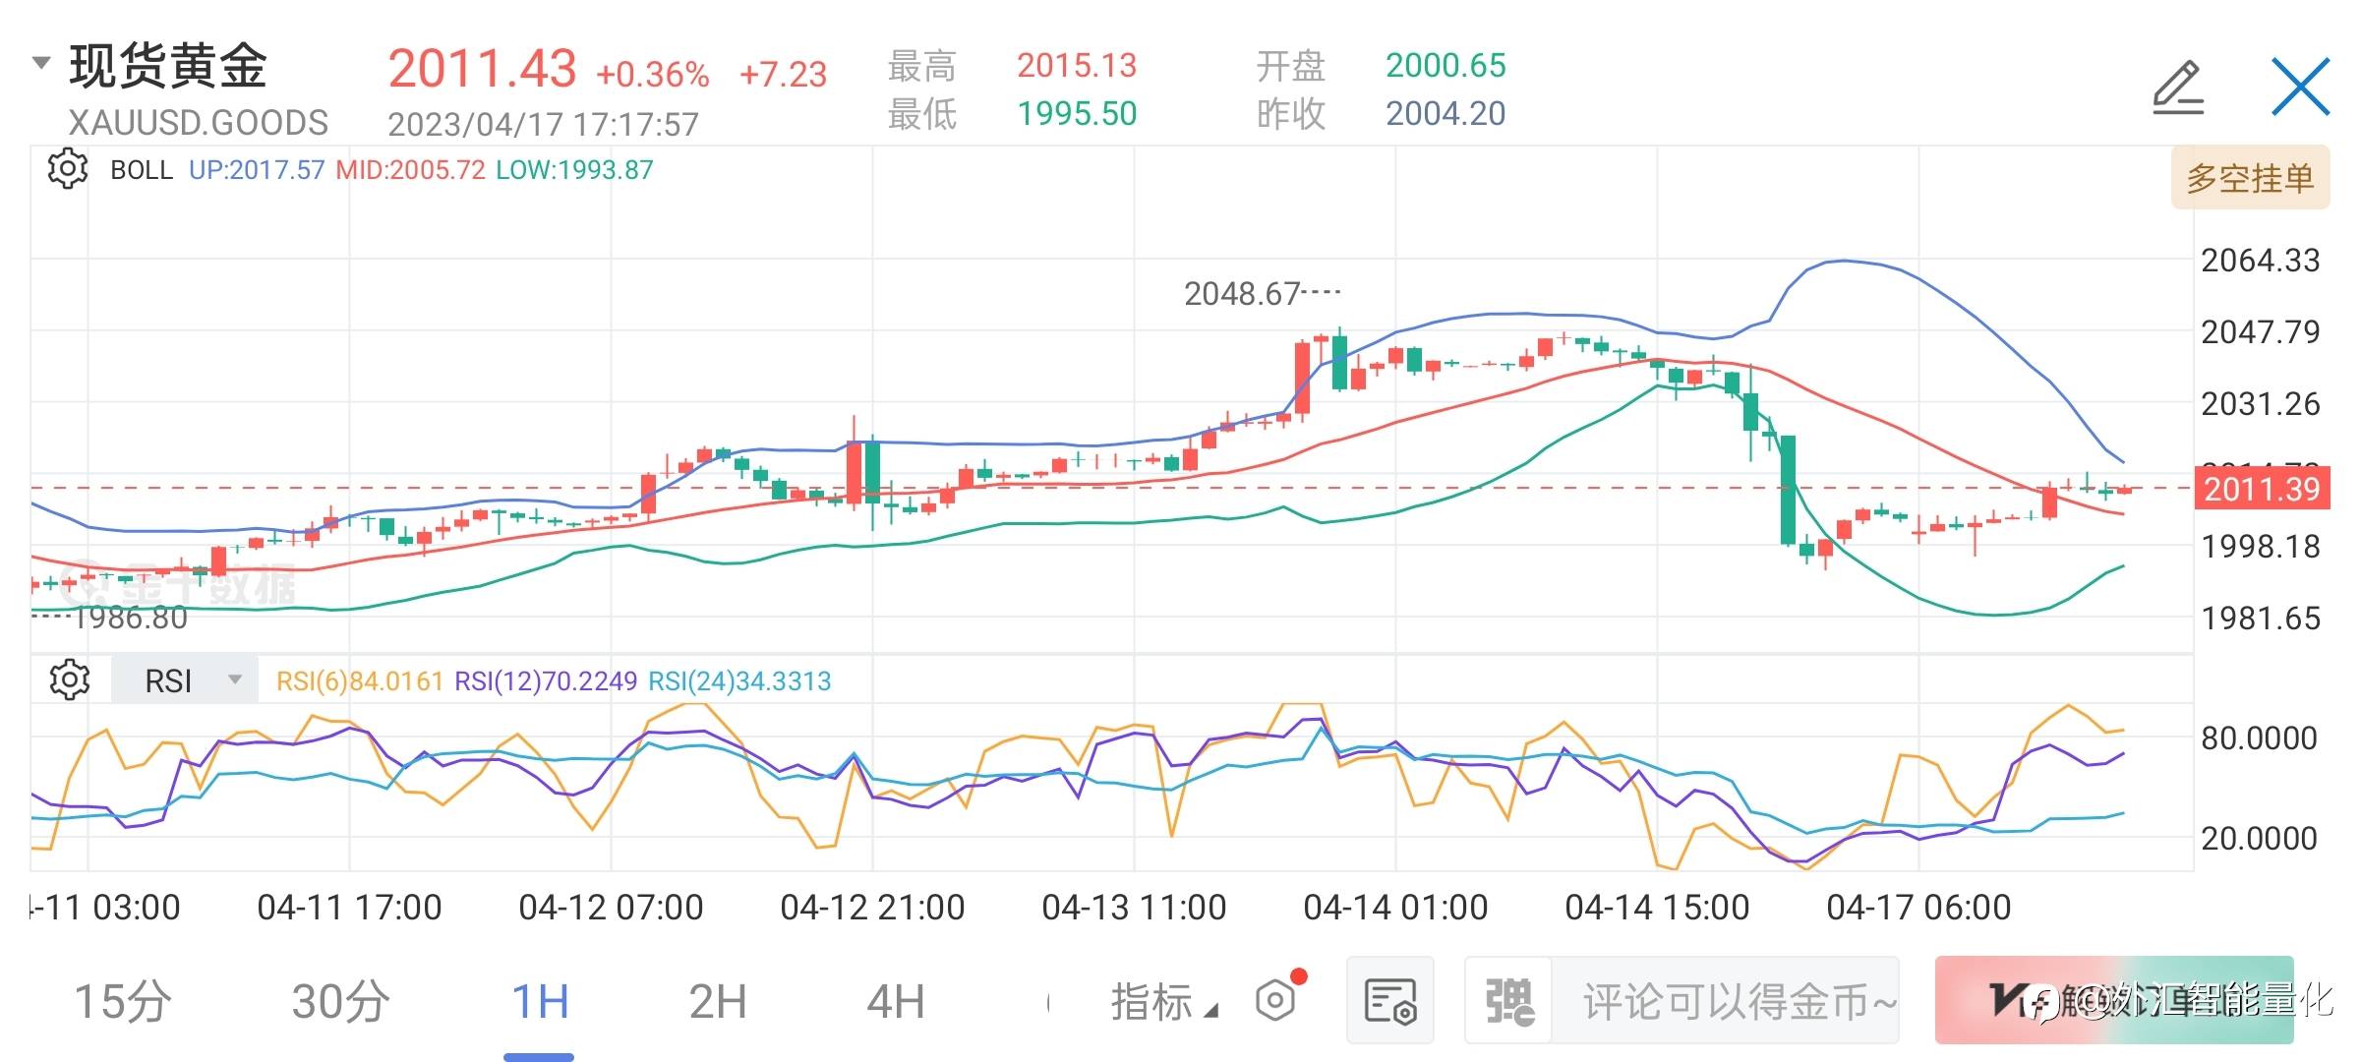Expand the 现货黄金 symbol dropdown arrow
The width and height of the screenshot is (2360, 1062).
pyautogui.click(x=41, y=64)
